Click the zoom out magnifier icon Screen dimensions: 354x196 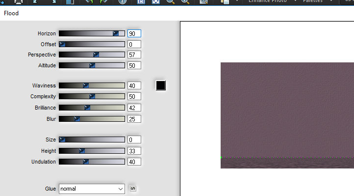click(x=171, y=2)
